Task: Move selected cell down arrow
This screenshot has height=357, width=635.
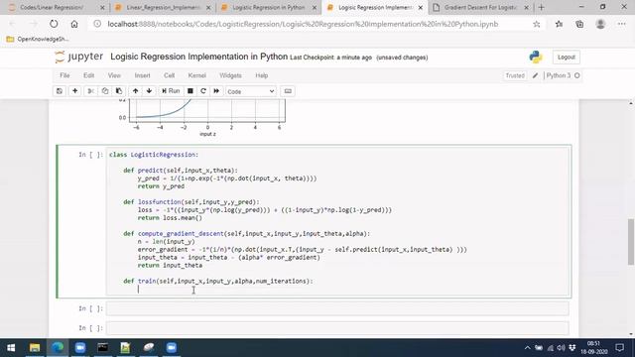Action: (149, 91)
